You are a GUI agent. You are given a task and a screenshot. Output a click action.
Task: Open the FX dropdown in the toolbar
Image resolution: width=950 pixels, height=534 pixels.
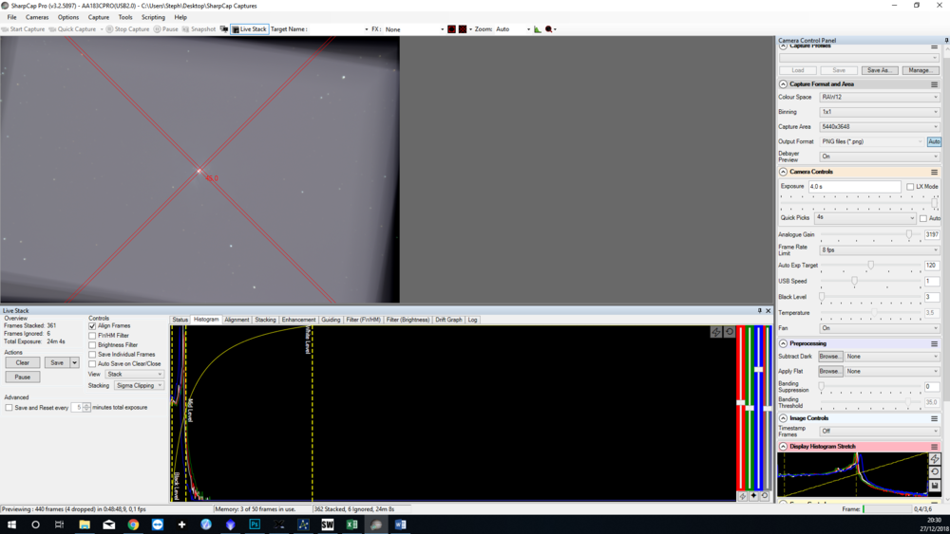pyautogui.click(x=414, y=29)
